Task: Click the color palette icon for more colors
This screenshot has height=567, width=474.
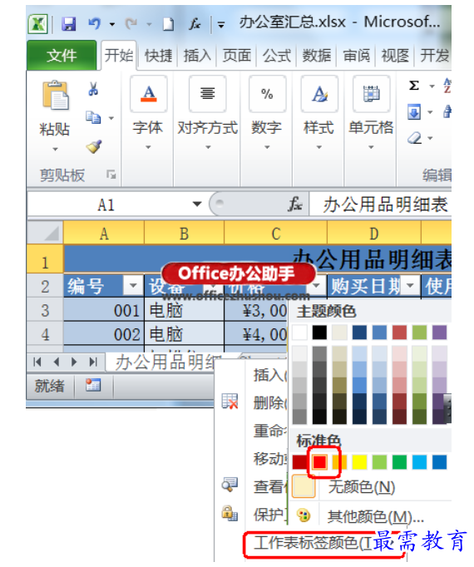Action: coord(304,515)
